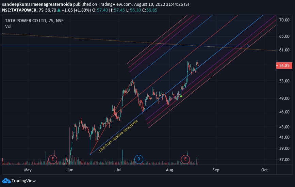Click the earnings E marker near late May

point(53,159)
